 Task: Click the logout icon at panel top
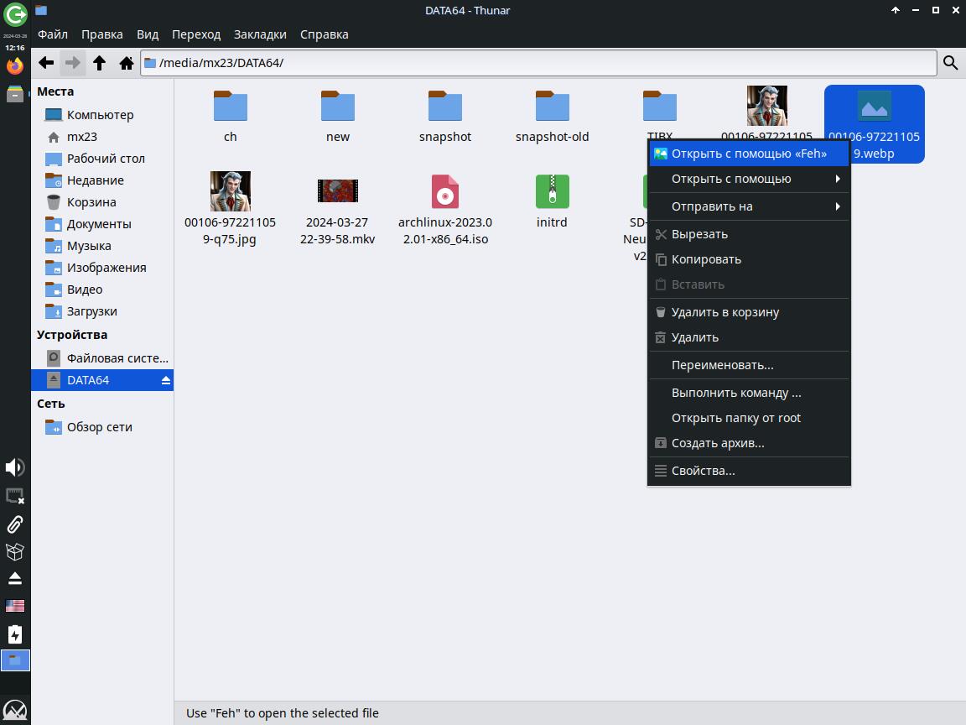[x=15, y=14]
